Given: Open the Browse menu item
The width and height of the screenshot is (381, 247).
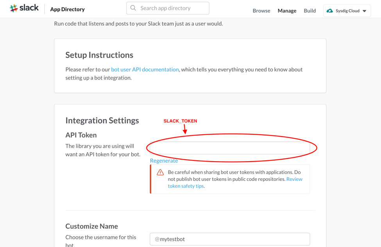Looking at the screenshot, I should [261, 11].
